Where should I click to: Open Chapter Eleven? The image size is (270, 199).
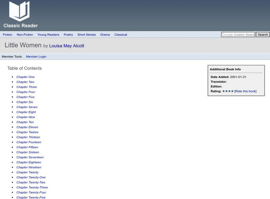[27, 127]
